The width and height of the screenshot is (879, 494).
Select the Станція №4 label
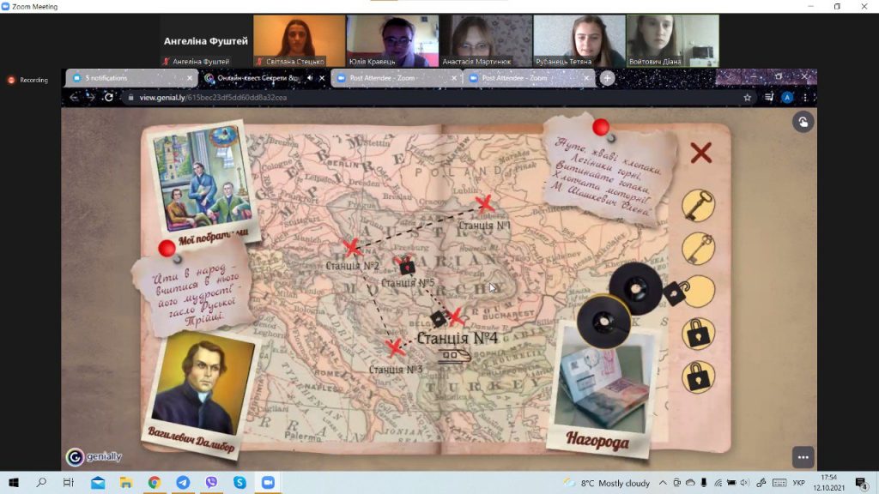[457, 338]
